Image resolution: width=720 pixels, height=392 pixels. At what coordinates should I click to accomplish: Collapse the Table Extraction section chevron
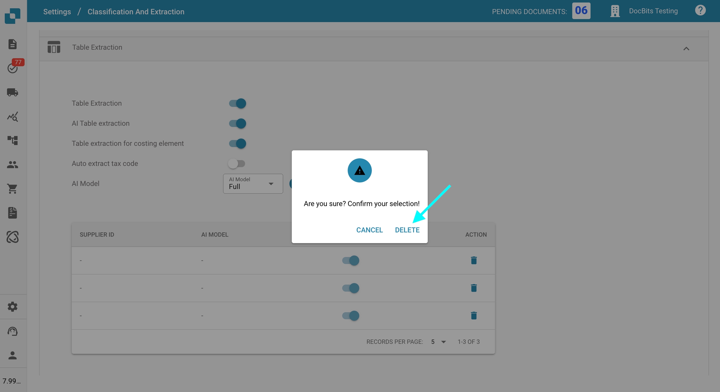tap(686, 48)
